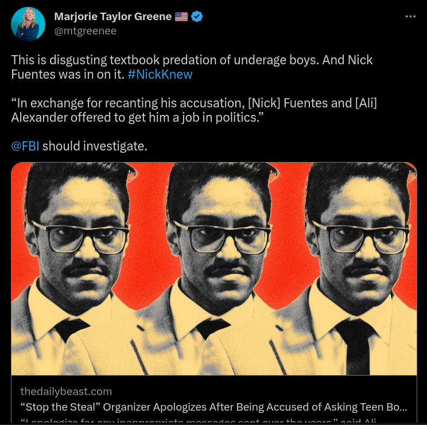Click "Fuentes was in on it." sentence
Screen dimensions: 427x425
coord(68,75)
